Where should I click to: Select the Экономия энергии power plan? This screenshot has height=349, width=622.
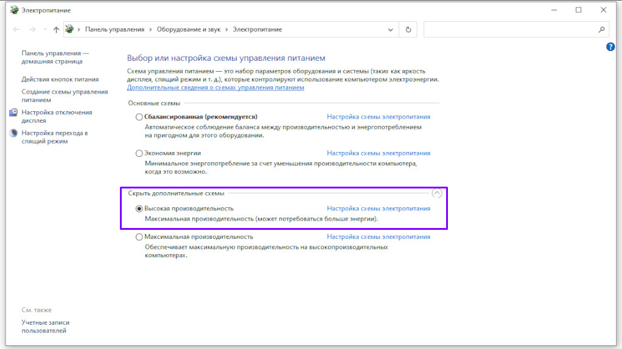click(139, 153)
